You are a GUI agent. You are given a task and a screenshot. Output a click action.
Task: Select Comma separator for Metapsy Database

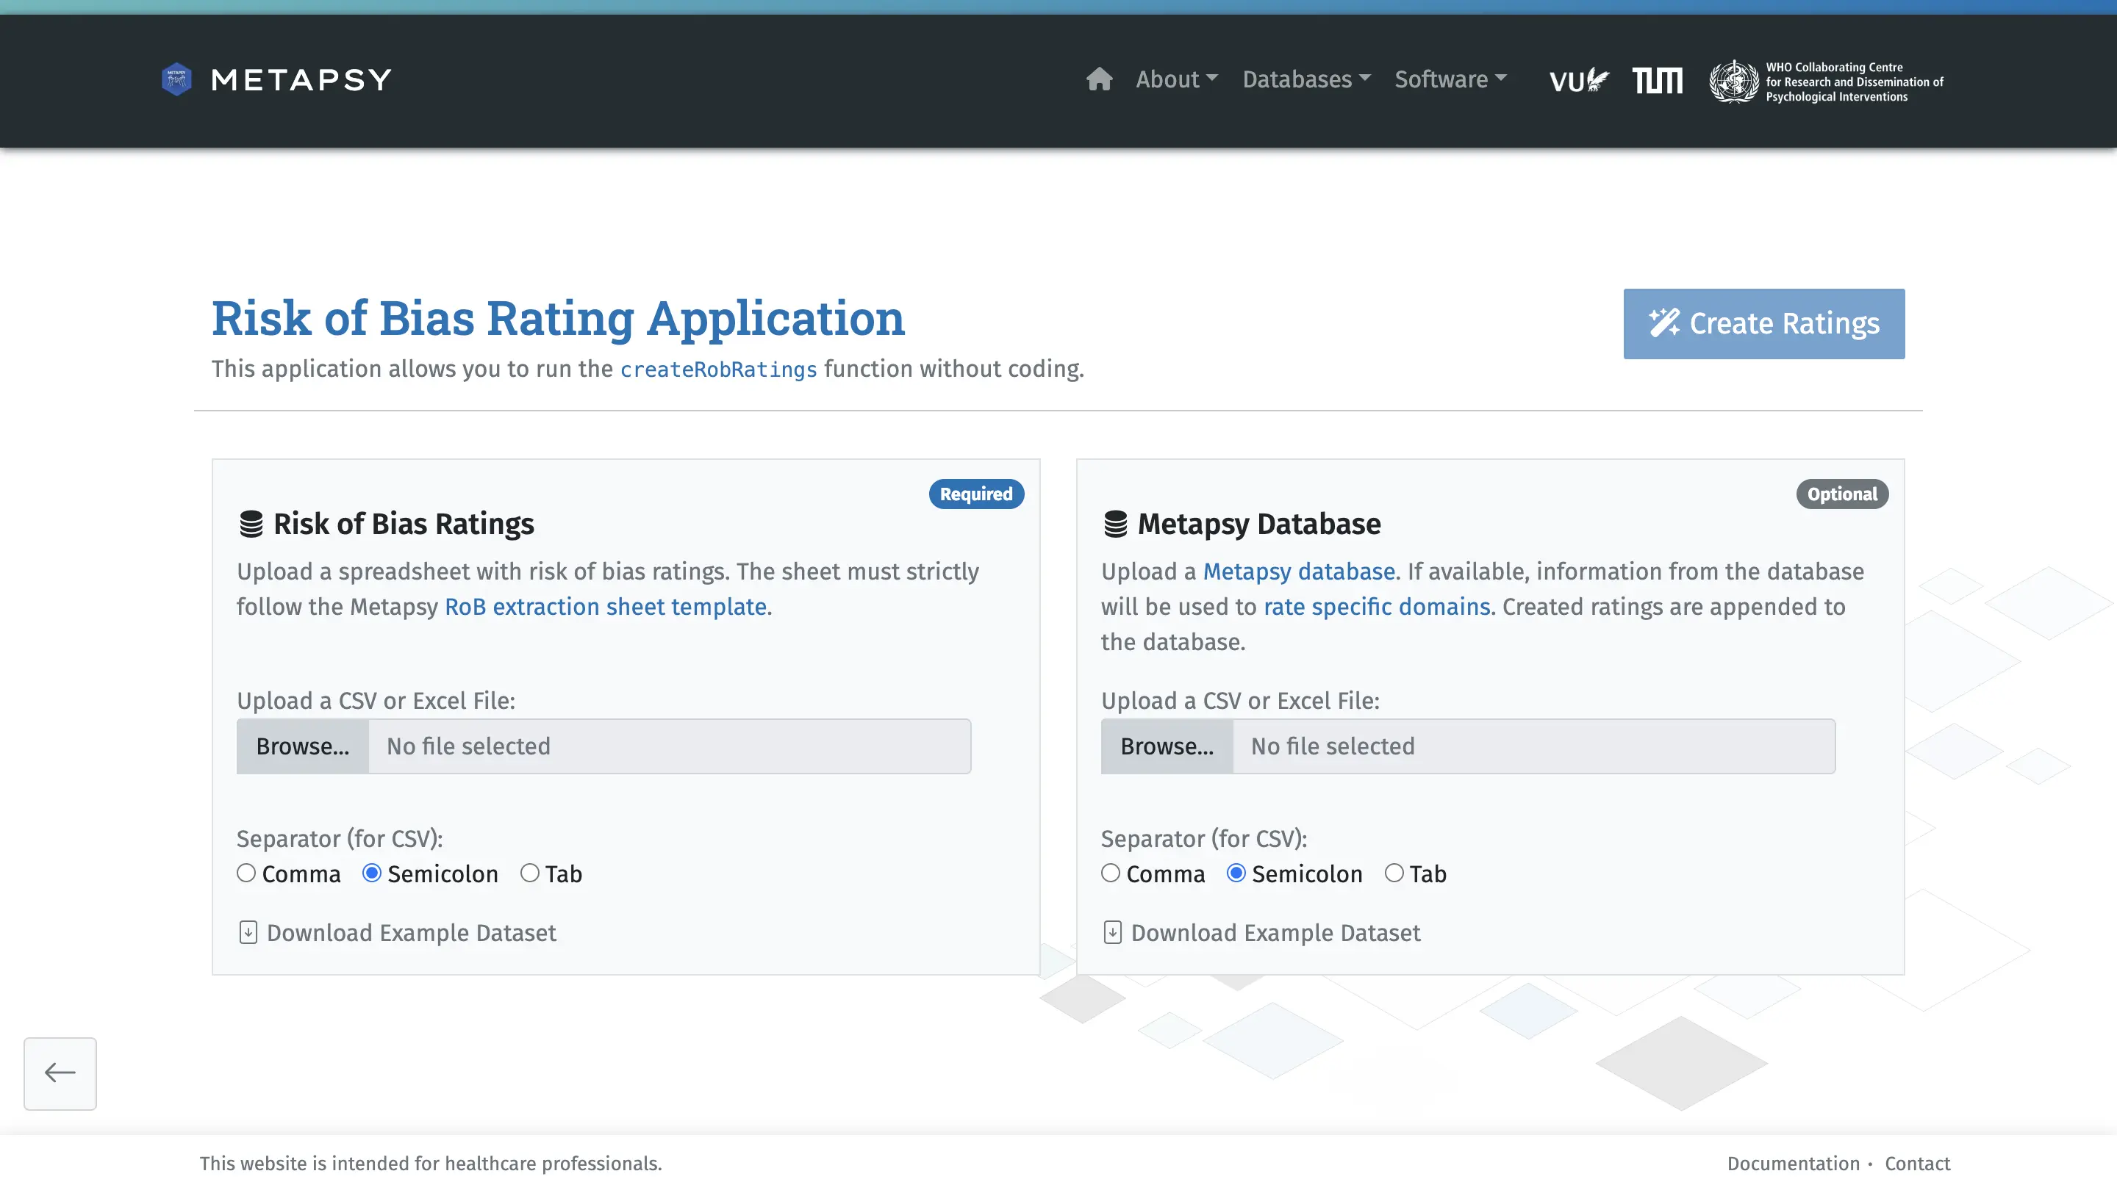coord(1110,873)
